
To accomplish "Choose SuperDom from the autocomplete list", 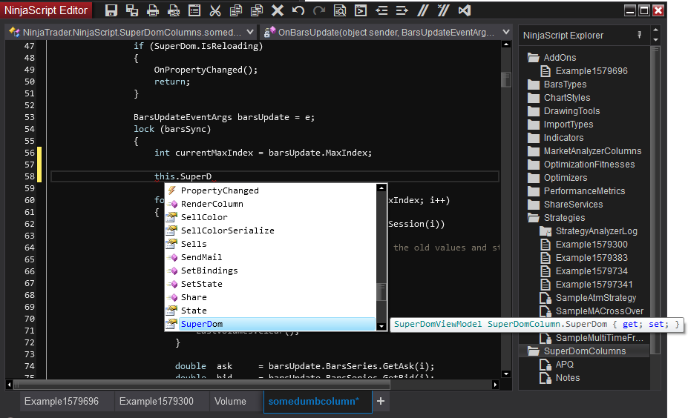I will tap(202, 324).
